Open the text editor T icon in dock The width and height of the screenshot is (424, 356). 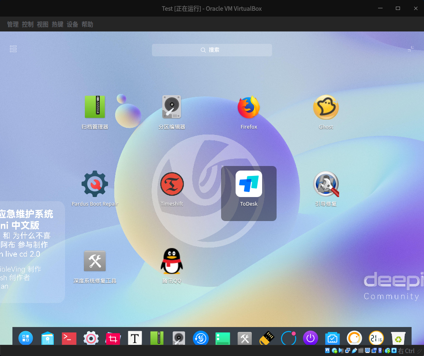[x=135, y=338]
